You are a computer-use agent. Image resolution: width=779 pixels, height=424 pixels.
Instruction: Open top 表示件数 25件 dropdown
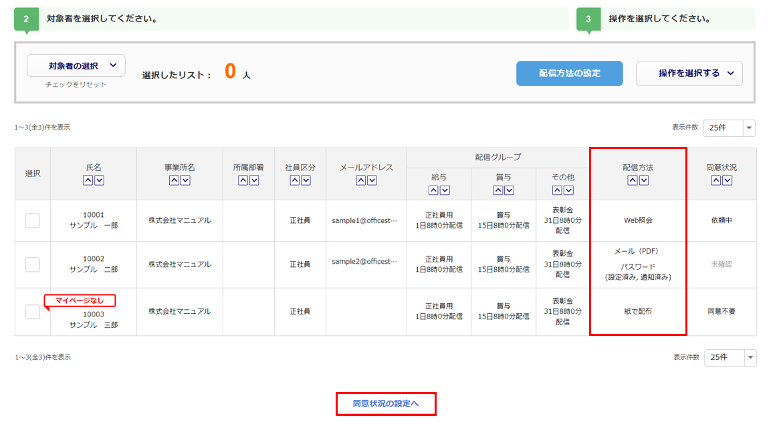[728, 128]
